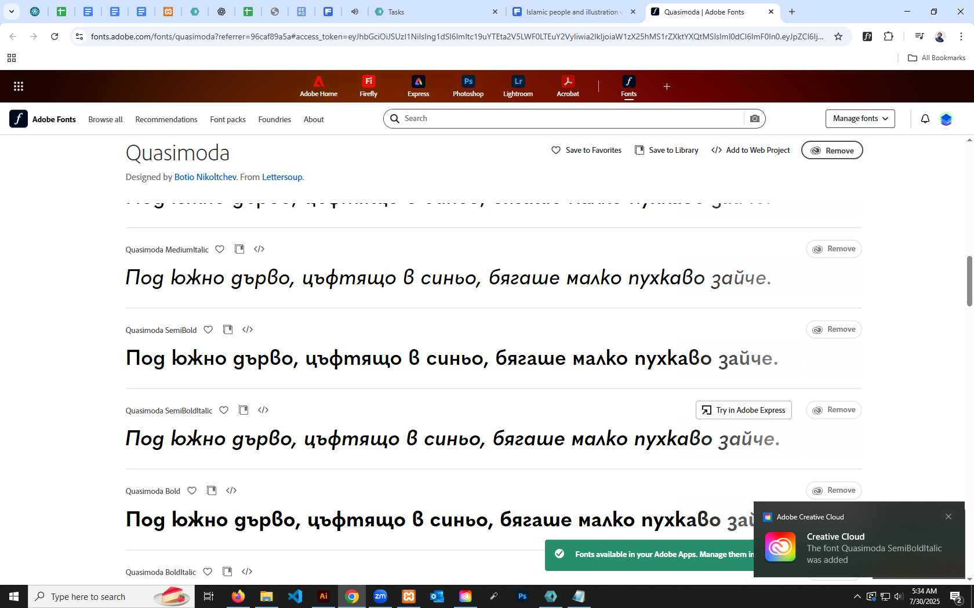Expand the Manage fonts dropdown
Screen dimensions: 974x608
pyautogui.click(x=860, y=119)
